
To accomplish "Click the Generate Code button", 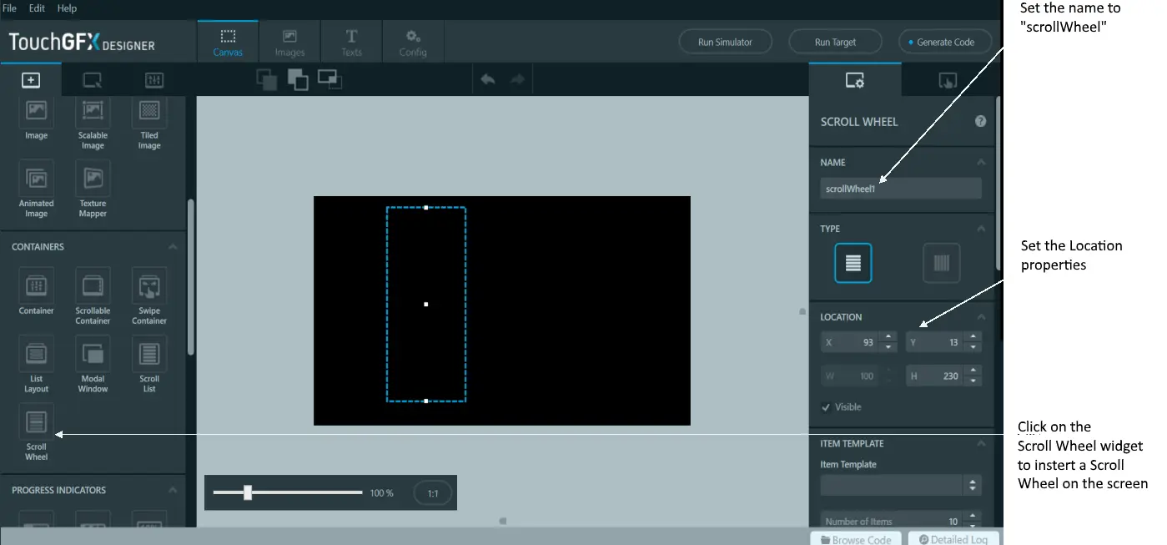I will (946, 42).
